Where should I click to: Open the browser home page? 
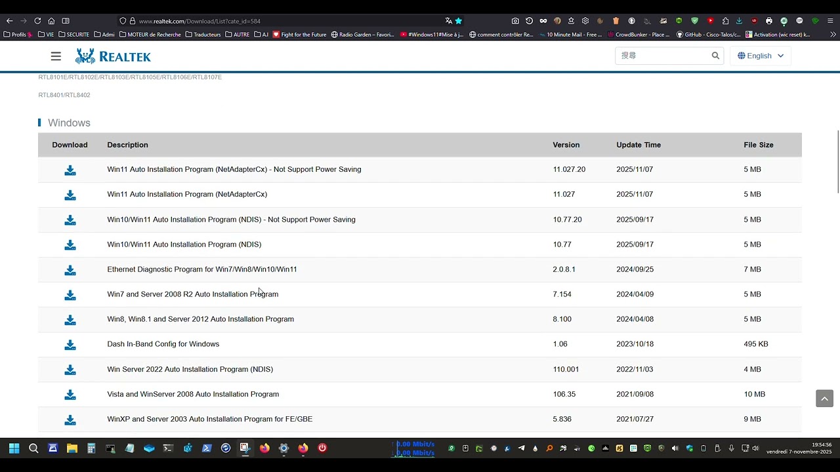click(51, 21)
